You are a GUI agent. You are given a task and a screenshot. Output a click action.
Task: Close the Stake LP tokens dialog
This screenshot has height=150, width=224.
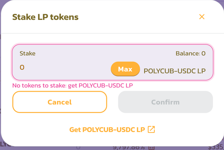tap(202, 17)
